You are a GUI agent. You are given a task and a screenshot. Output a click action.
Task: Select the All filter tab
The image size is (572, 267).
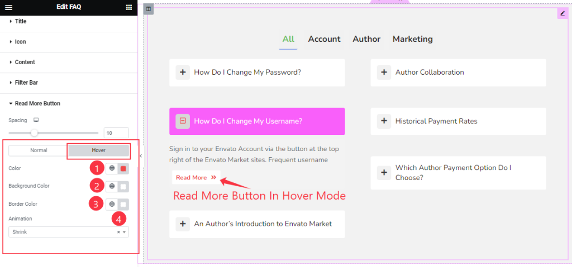coord(288,39)
